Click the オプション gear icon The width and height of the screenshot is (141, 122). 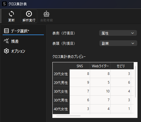point(6,51)
